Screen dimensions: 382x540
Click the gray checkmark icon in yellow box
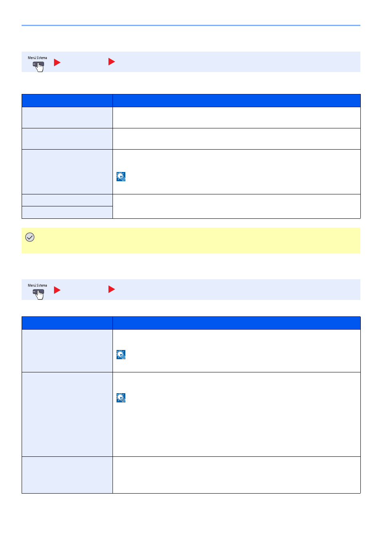(x=30, y=237)
